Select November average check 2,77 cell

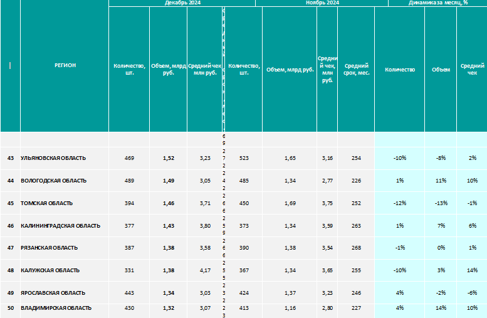click(327, 181)
